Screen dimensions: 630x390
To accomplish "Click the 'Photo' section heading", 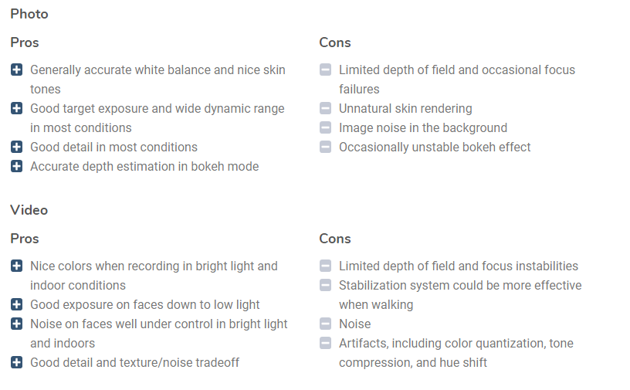I will click(x=29, y=14).
